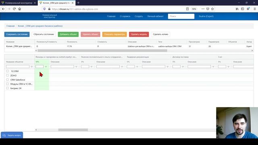Image resolution: width=258 pixels, height=145 pixels.
Task: Open the Создать navigation item
Action: [x=139, y=16]
